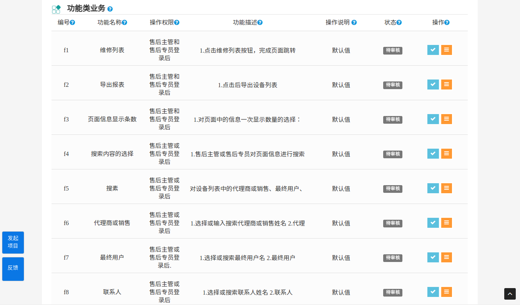Select the 页面信息显示条数 function name cell
The height and width of the screenshot is (305, 520).
coord(112,119)
